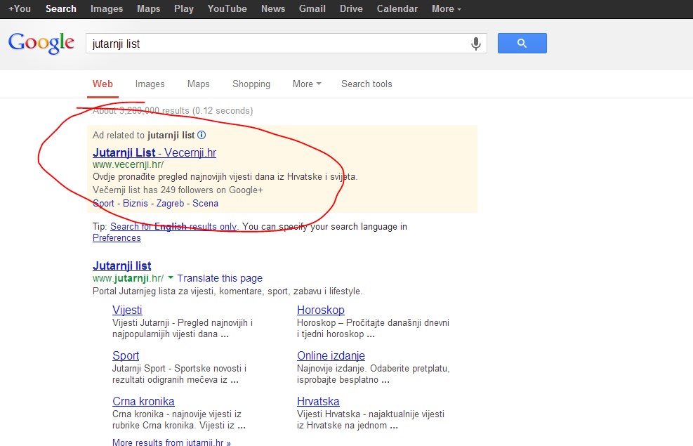Open YouTube from the top bar

pyautogui.click(x=227, y=8)
